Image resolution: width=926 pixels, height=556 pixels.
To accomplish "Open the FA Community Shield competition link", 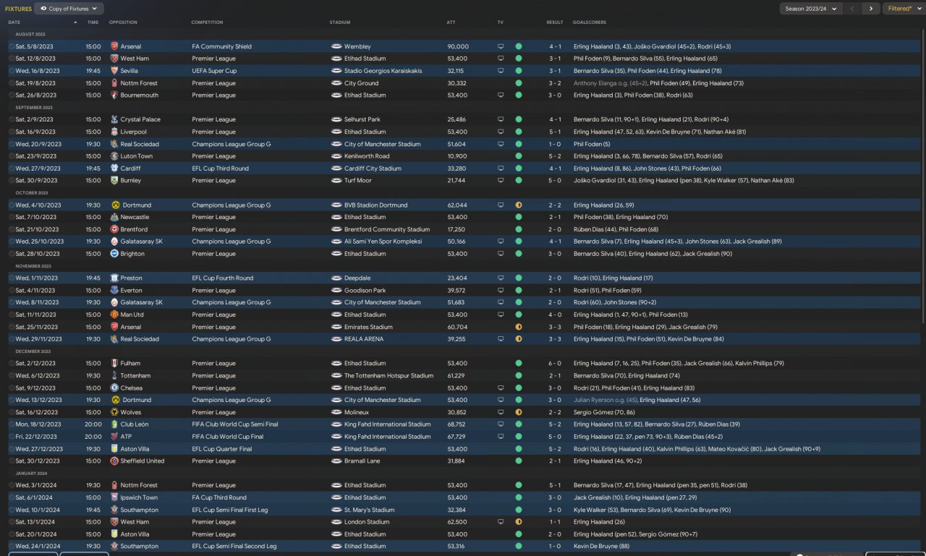I will pyautogui.click(x=222, y=46).
